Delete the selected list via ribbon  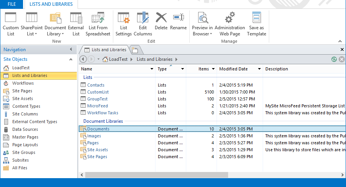click(161, 18)
